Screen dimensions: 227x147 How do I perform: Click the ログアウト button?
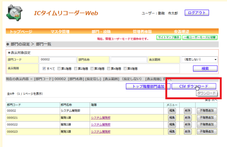(197, 13)
